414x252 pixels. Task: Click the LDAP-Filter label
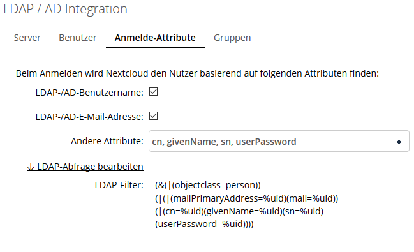119,185
